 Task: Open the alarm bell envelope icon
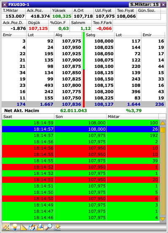point(40,227)
